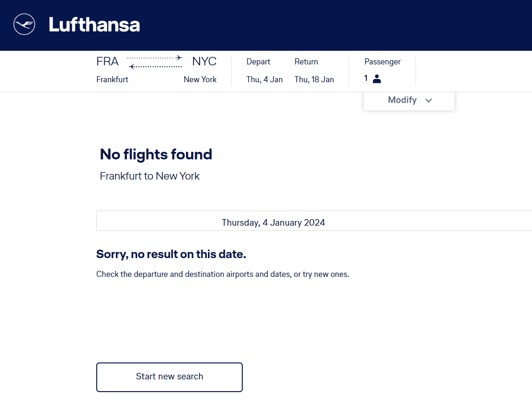Click the FRA origin airport code

pos(108,62)
